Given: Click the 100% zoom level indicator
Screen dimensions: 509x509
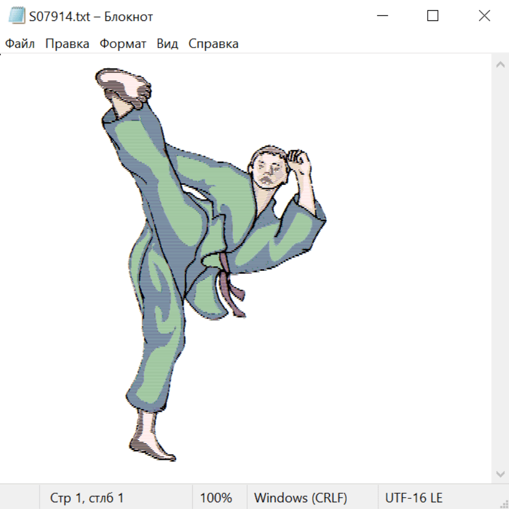Looking at the screenshot, I should pos(216,498).
